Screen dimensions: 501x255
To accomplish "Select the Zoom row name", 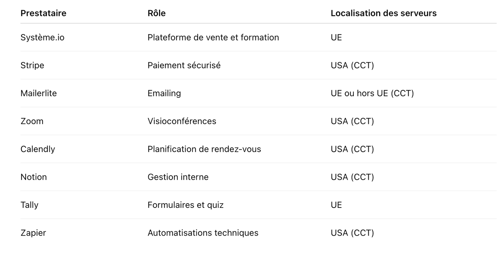I will (x=32, y=121).
